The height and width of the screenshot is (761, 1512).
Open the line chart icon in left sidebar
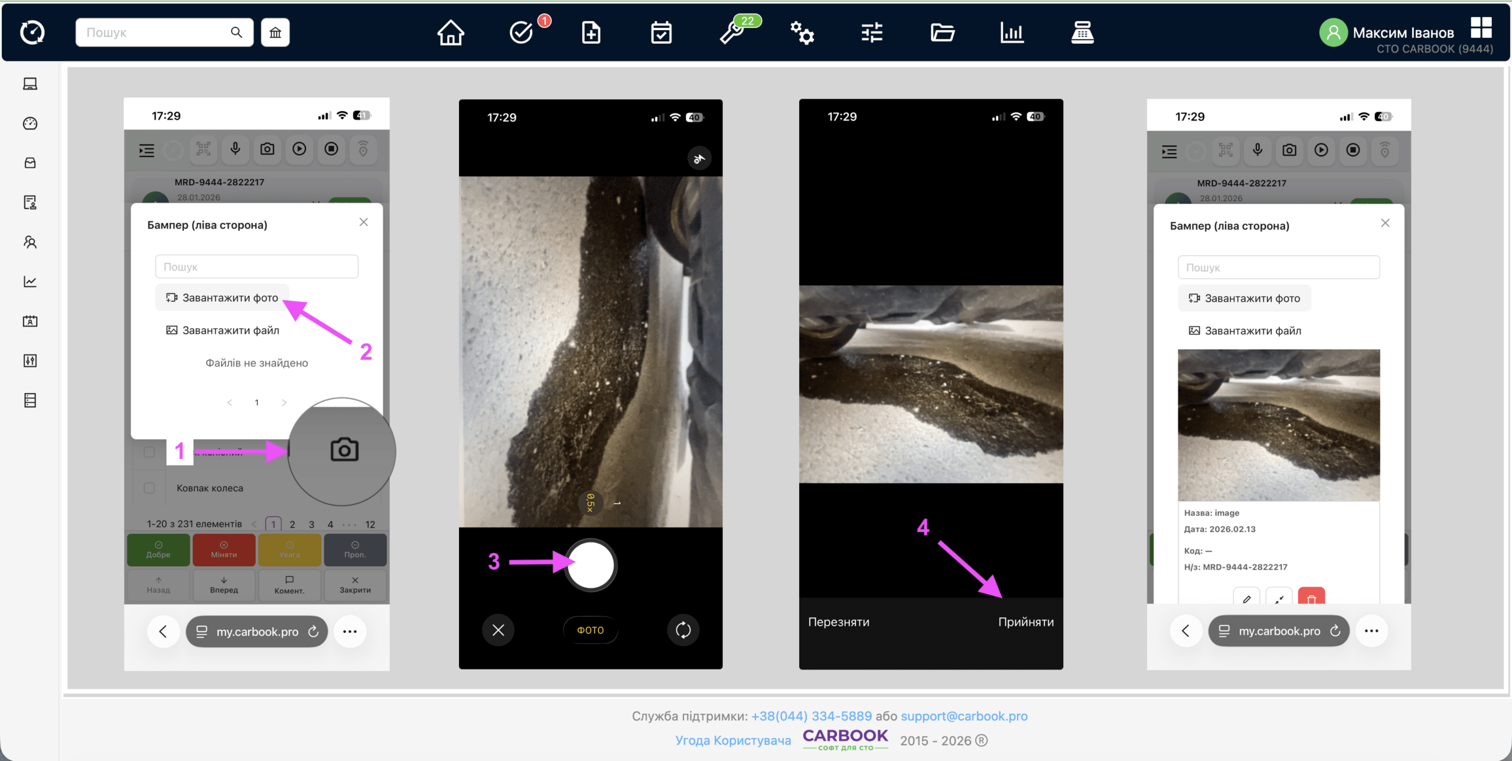coord(30,282)
